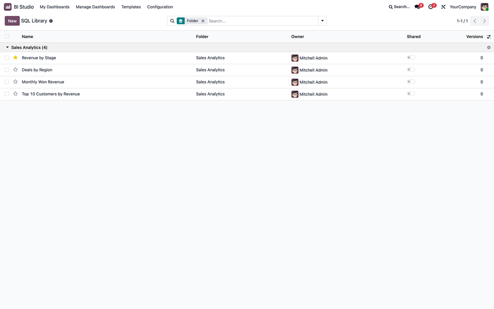Screen dimensions: 494x309
Task: Star the Deals by Region query
Action: tap(15, 70)
